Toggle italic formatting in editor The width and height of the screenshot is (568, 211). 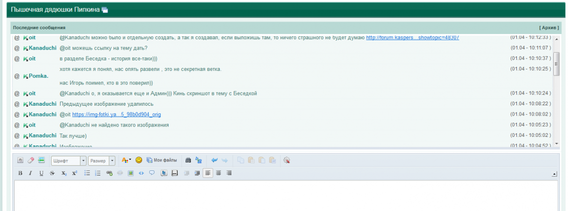click(30, 173)
